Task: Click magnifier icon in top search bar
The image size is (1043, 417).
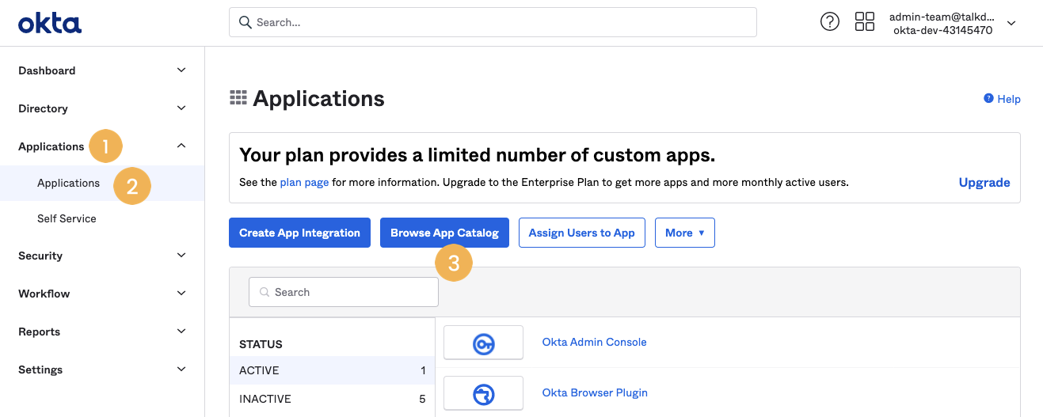Action: coord(246,22)
